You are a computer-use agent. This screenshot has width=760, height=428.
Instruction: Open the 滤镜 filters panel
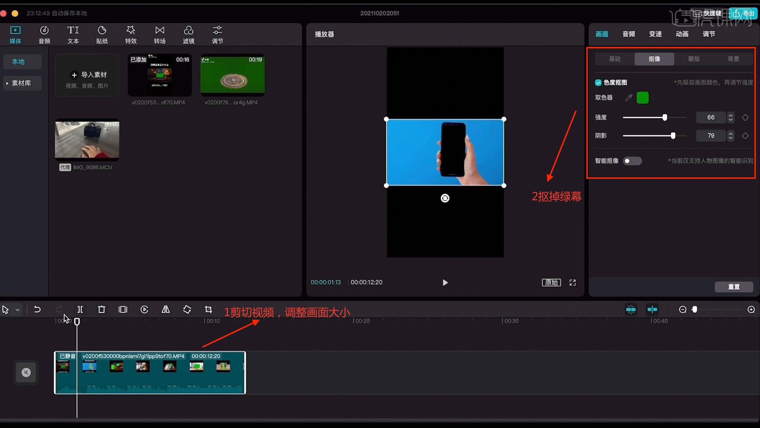189,34
